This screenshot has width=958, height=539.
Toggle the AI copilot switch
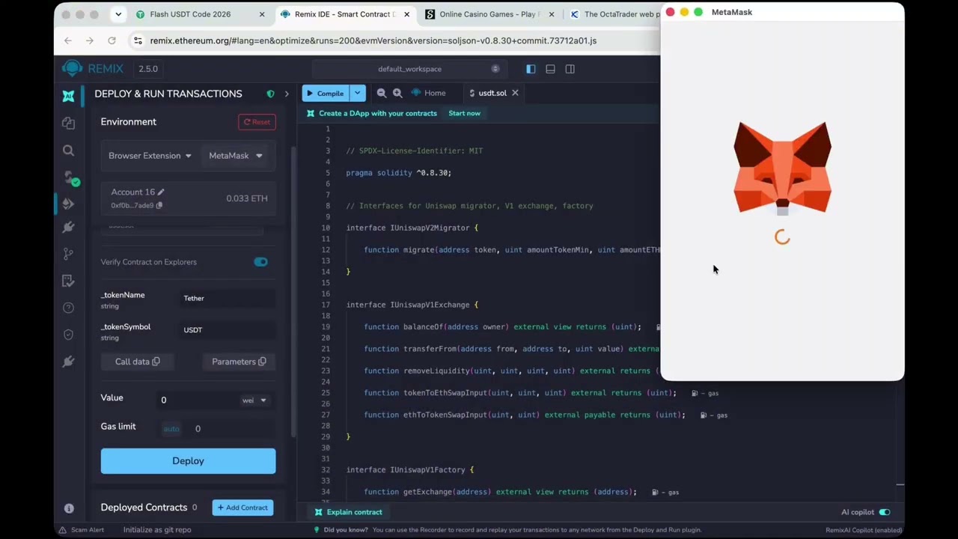pyautogui.click(x=885, y=512)
